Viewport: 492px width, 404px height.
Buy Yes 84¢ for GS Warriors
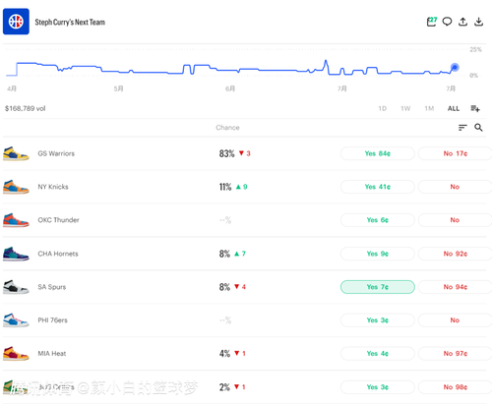pyautogui.click(x=378, y=153)
